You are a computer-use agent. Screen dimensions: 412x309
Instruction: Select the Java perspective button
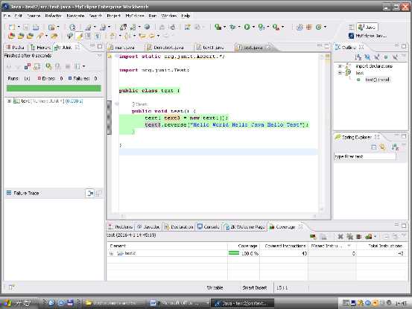click(x=367, y=27)
